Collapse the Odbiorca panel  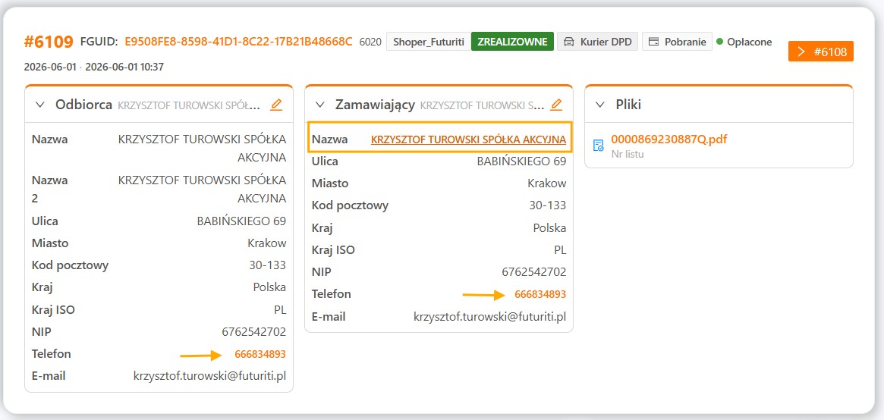point(40,105)
